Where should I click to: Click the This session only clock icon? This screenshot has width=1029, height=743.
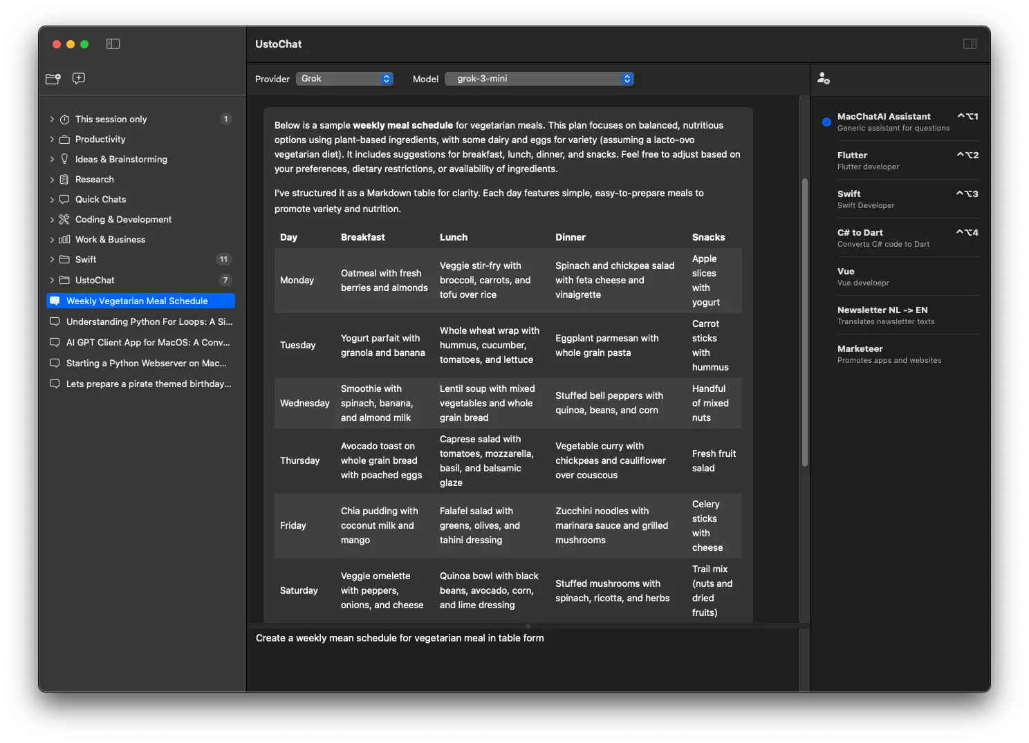coord(64,120)
